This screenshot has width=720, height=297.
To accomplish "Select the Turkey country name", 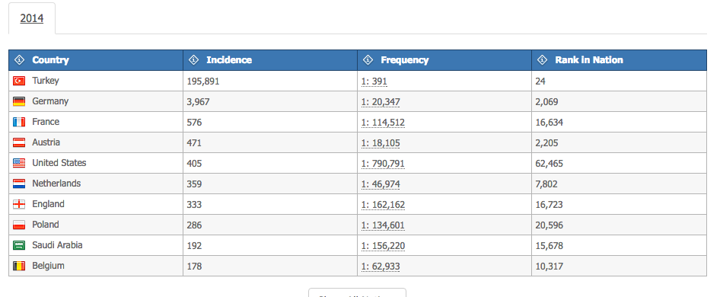I will coord(46,81).
